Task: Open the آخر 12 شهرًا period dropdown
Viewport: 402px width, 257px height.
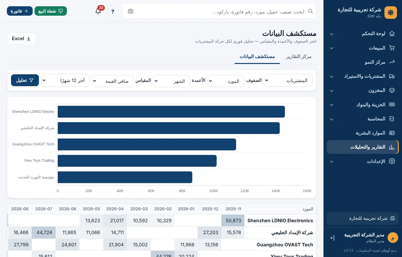Action: click(66, 81)
